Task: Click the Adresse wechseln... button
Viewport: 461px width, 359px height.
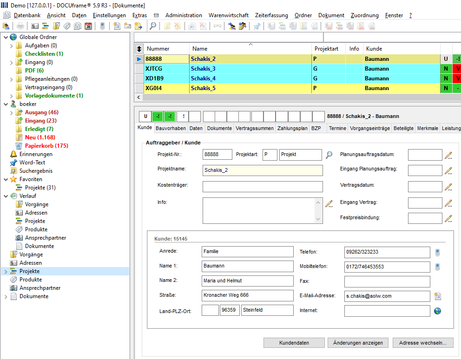Action: (x=423, y=343)
